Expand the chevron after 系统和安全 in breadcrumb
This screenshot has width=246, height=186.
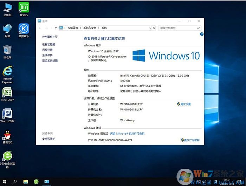tap(99, 28)
